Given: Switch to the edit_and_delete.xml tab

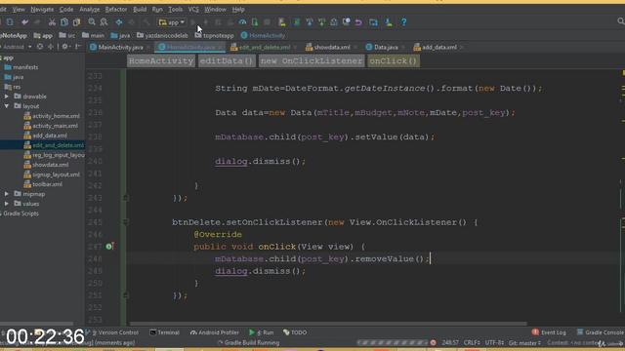Looking at the screenshot, I should (265, 47).
